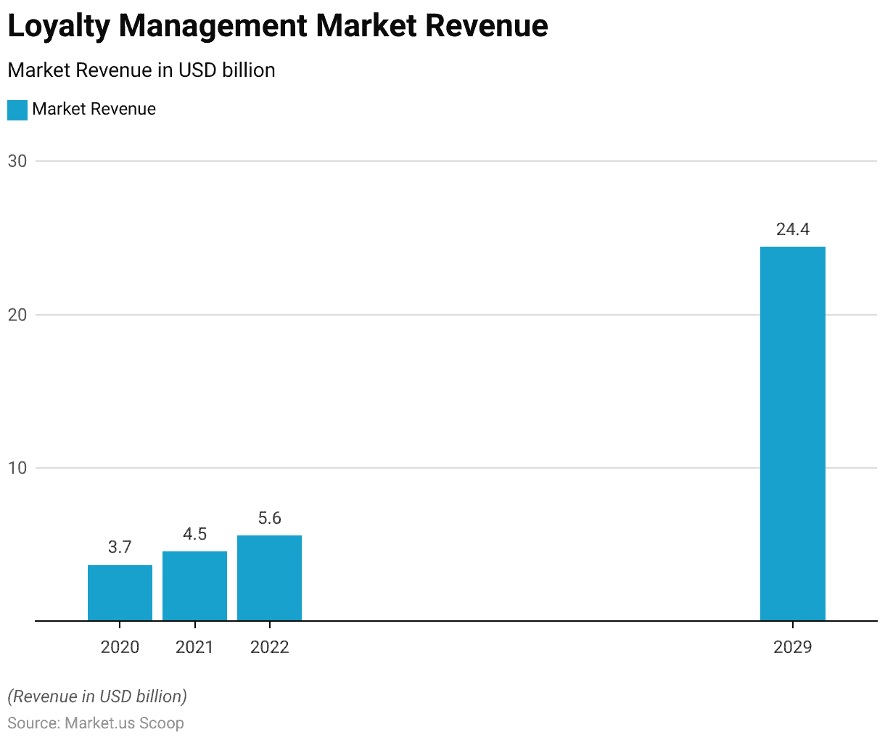885x740 pixels.
Task: Select the 4.5 value label
Action: click(194, 535)
